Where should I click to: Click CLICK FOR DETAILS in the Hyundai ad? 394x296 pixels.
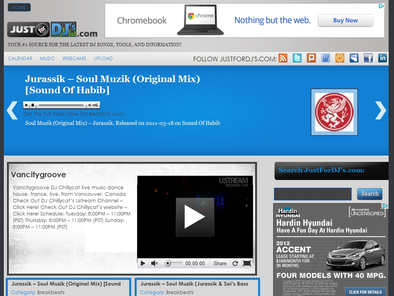point(366,292)
